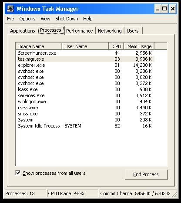Sort by the CPU column header
The width and height of the screenshot is (181, 203).
coord(116,46)
